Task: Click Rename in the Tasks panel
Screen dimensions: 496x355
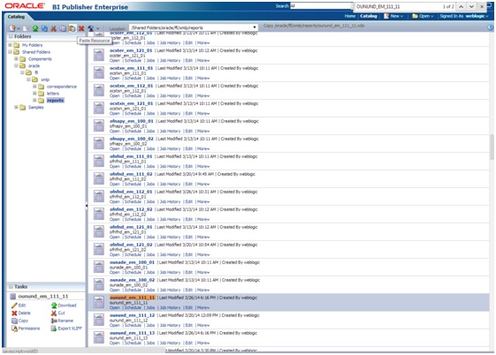Action: [x=65, y=321]
